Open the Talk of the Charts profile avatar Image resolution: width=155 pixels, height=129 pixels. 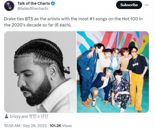coord(9,6)
